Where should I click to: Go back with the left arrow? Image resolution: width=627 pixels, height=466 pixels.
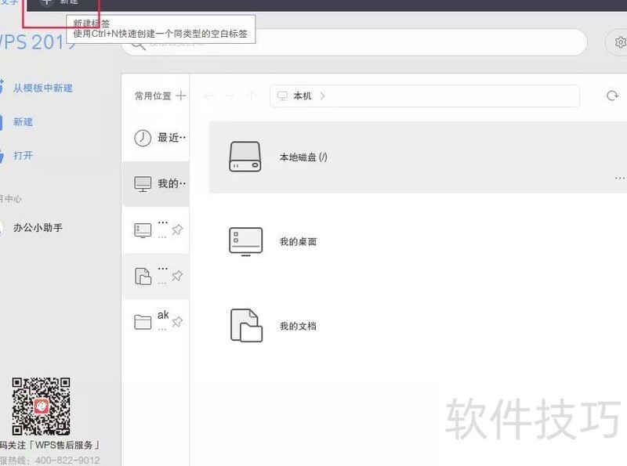[x=208, y=96]
